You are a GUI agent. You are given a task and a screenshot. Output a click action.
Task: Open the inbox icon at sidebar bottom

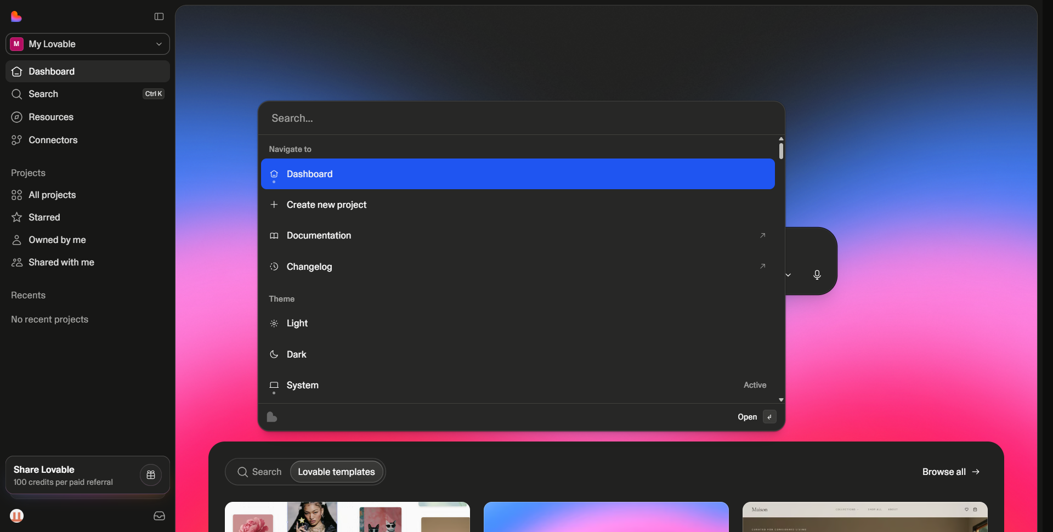[x=159, y=516]
